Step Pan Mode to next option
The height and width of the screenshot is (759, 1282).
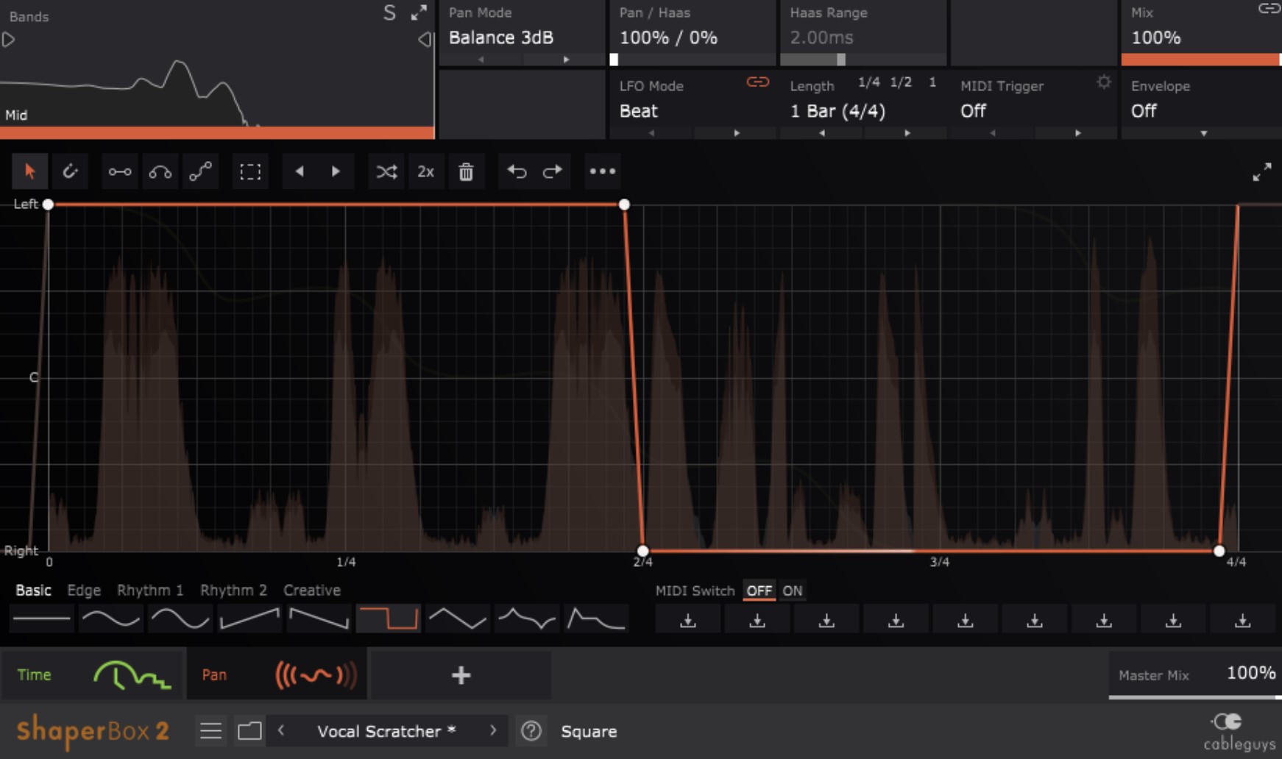click(565, 60)
